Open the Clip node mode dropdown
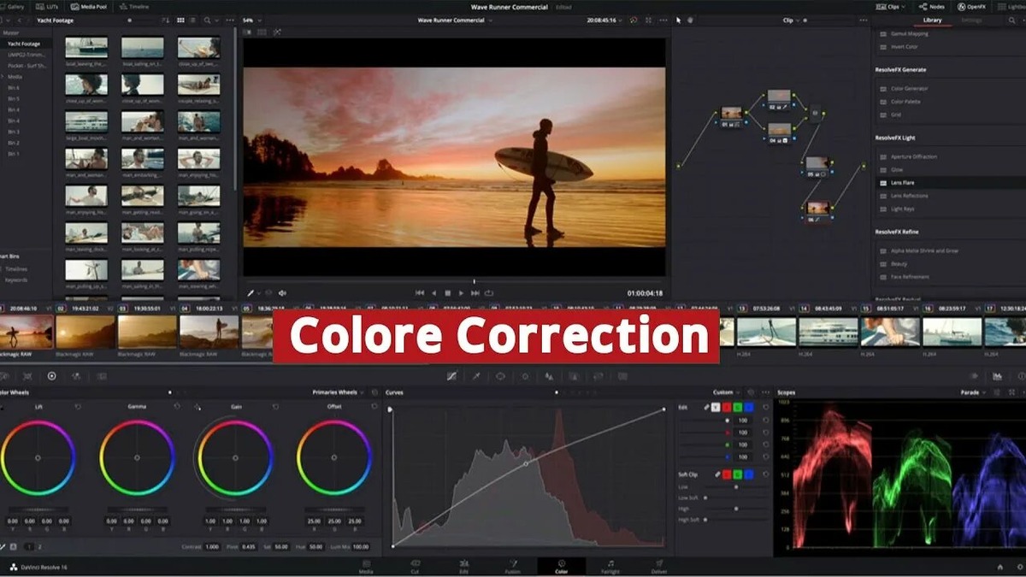Viewport: 1026px width, 577px height. click(x=791, y=20)
